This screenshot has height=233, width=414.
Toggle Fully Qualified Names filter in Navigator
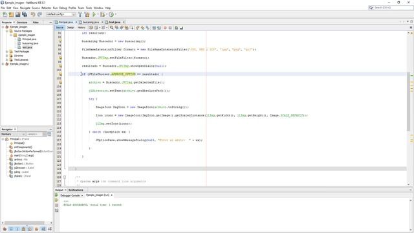[36, 228]
